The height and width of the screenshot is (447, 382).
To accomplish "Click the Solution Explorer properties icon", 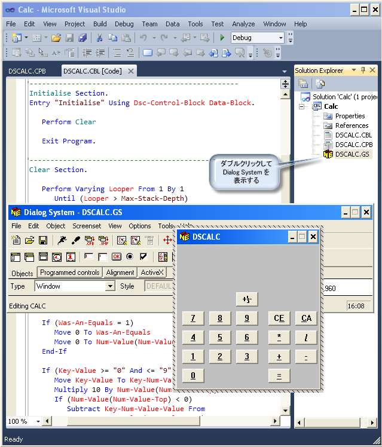I will pyautogui.click(x=303, y=84).
